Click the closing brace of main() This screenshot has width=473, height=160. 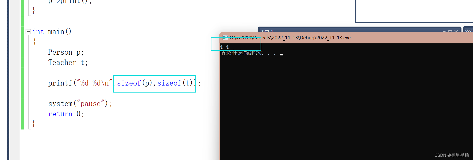33,124
